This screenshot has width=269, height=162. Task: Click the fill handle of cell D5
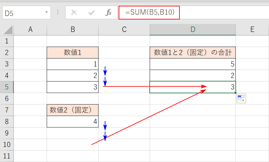tap(235, 93)
